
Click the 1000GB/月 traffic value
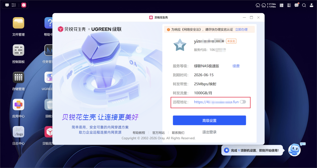tap(203, 93)
